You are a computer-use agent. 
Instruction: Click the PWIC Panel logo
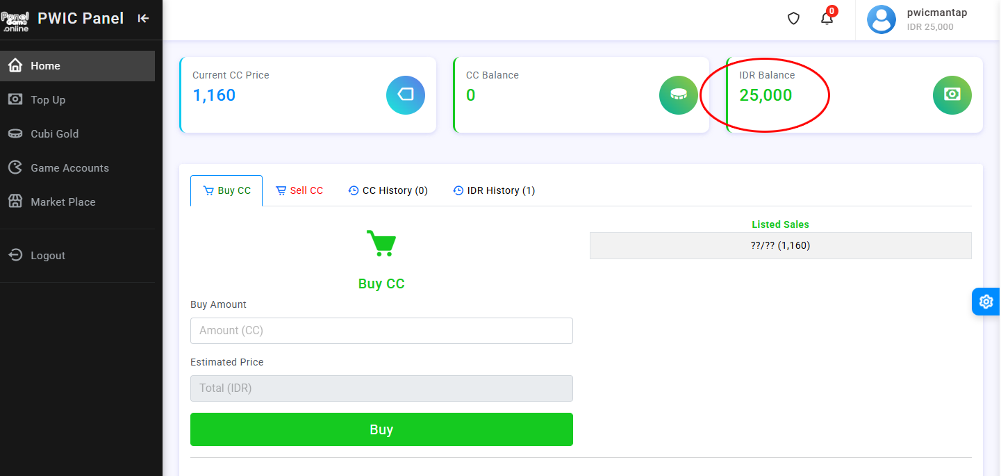(15, 20)
